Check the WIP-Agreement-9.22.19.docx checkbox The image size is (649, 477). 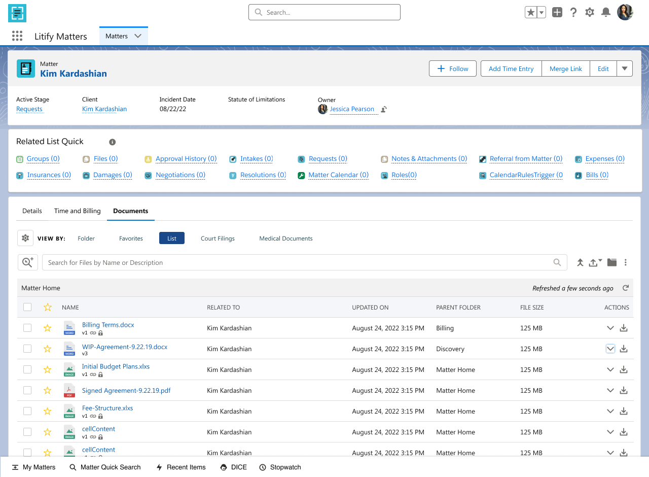tap(27, 349)
